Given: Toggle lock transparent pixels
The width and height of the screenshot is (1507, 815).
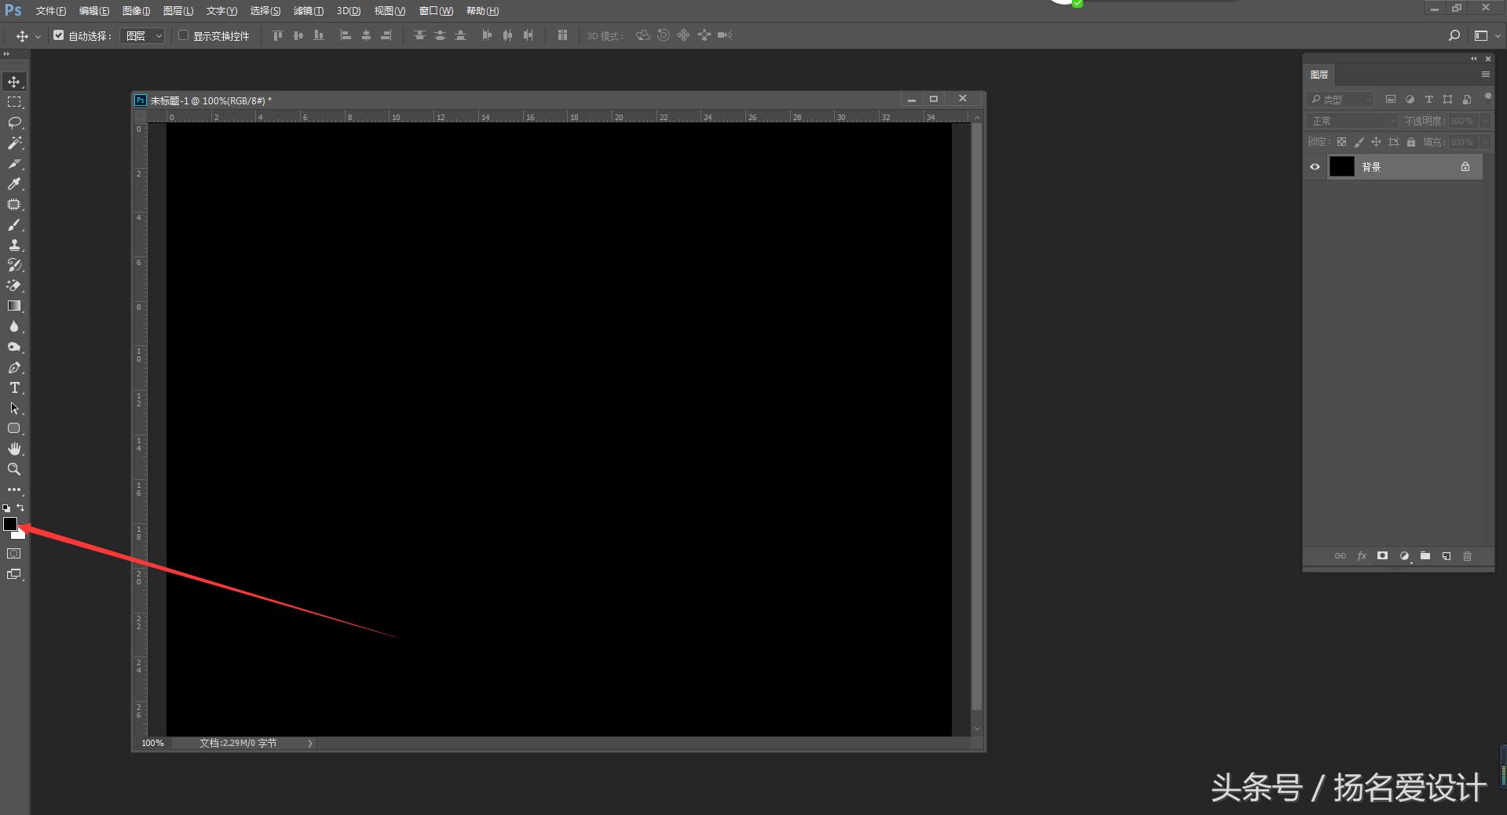Looking at the screenshot, I should coord(1341,142).
